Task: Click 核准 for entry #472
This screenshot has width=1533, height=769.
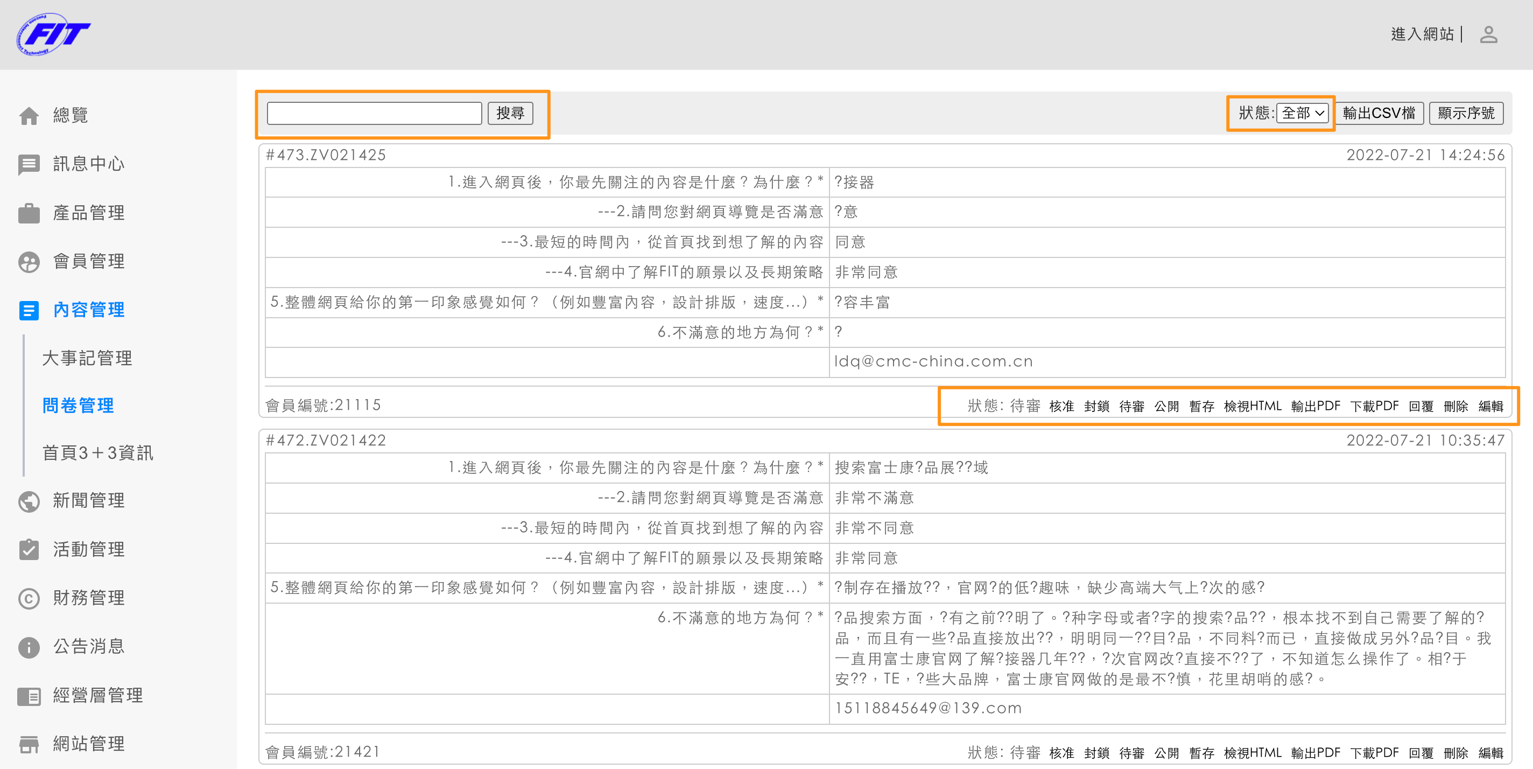Action: tap(1061, 753)
